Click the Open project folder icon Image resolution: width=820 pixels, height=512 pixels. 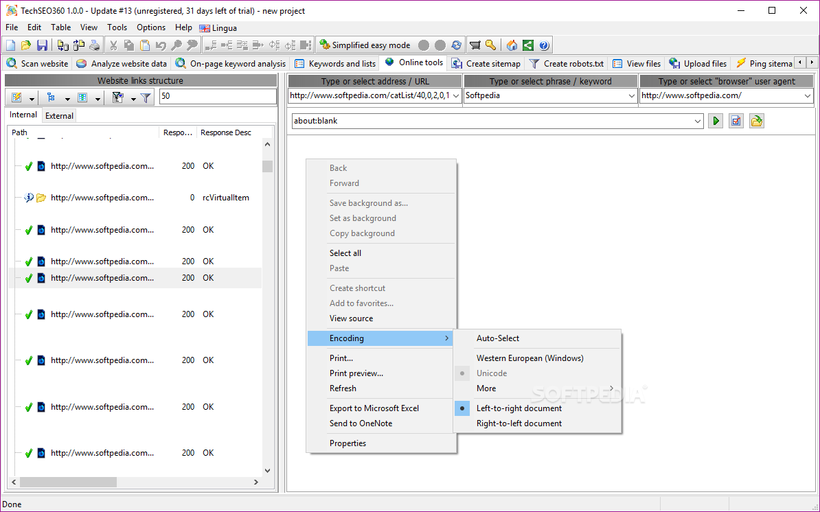(25, 45)
